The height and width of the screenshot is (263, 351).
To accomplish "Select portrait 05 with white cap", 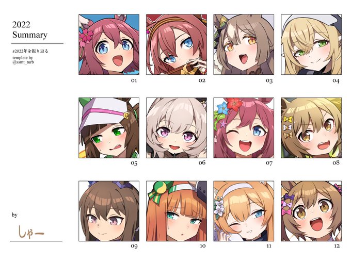I will click(x=109, y=128).
